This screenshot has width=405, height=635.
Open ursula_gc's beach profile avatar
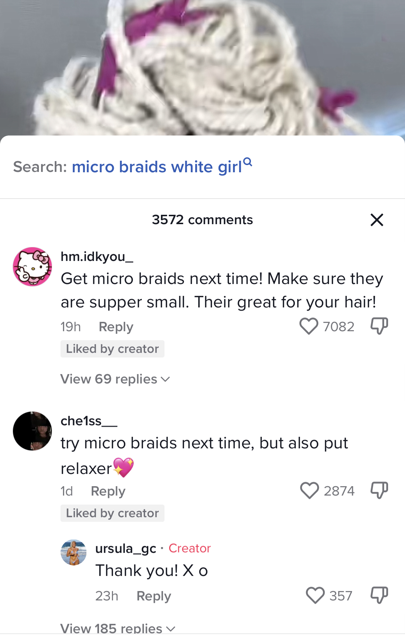pyautogui.click(x=73, y=552)
